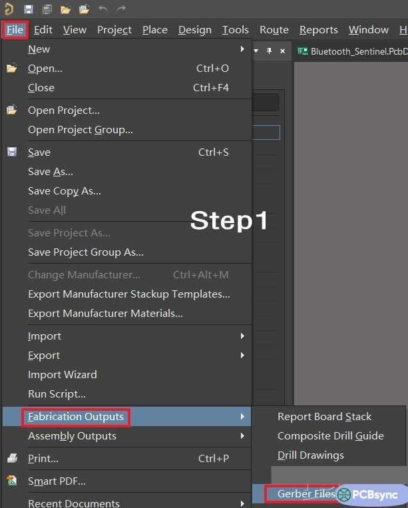Click the Redo arrow icon
Viewport: 408px width, 508px height.
(120, 9)
